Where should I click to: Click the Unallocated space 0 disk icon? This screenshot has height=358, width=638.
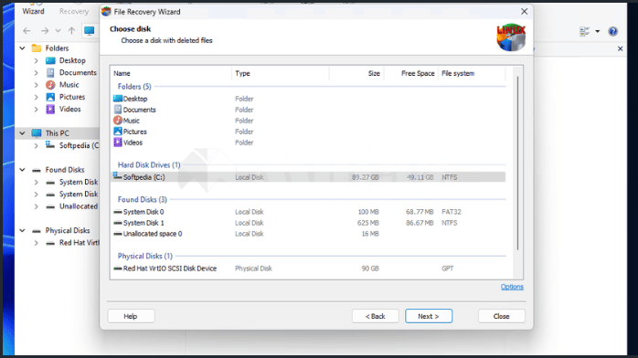118,234
